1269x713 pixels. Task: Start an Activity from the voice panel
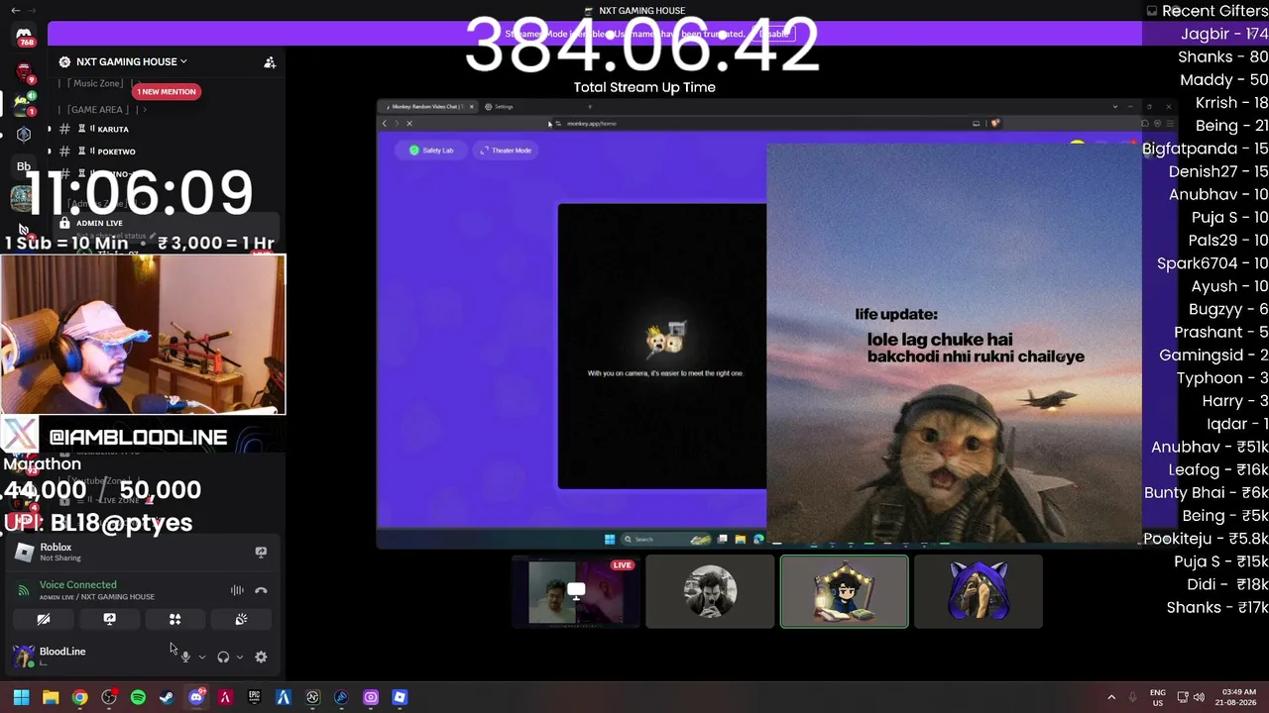pyautogui.click(x=174, y=619)
